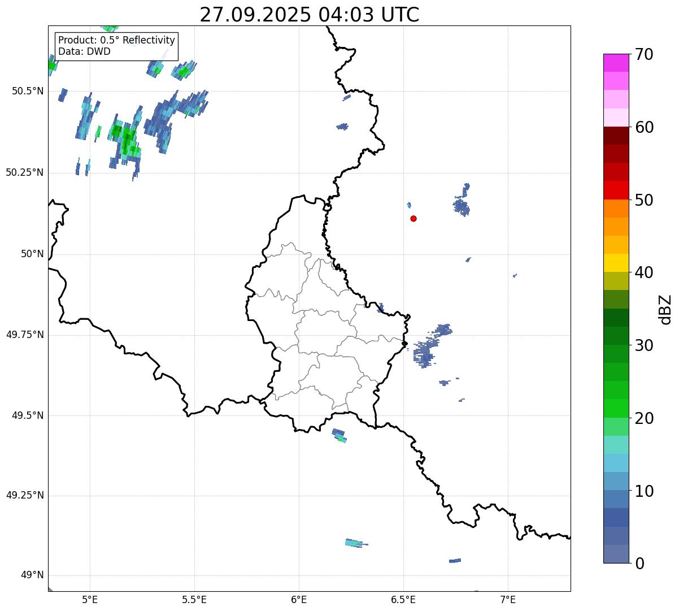Pick the bright red colorbar segment below 50

[616, 190]
